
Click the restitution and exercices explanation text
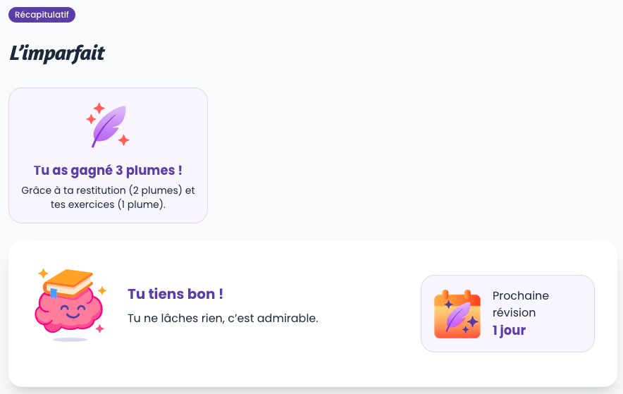(x=108, y=197)
